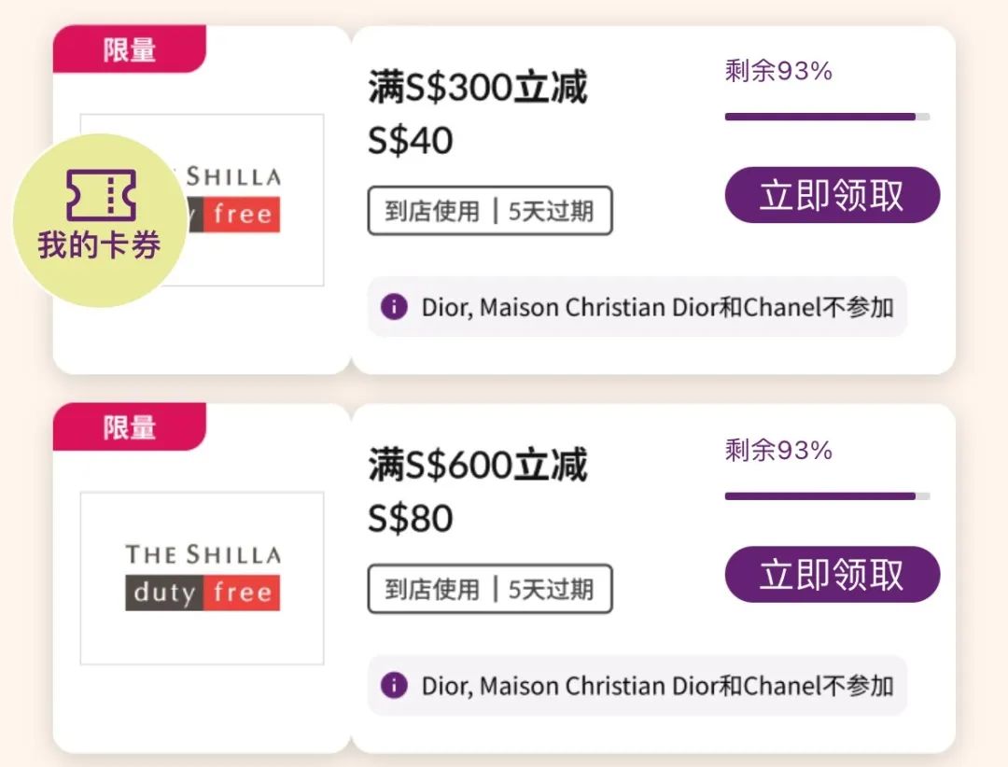The image size is (1008, 767).
Task: Click the 剩余93% label on the S$300 coupon
Action: (777, 71)
